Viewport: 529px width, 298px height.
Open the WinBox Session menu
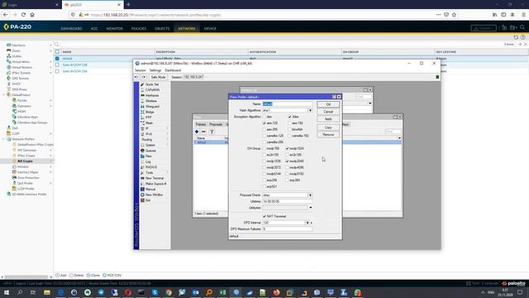point(140,70)
